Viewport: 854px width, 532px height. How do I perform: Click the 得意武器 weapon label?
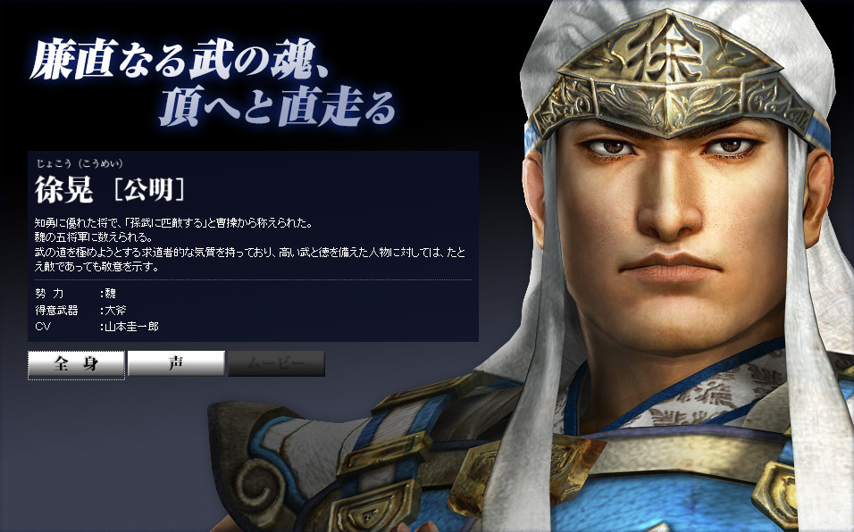coord(56,310)
